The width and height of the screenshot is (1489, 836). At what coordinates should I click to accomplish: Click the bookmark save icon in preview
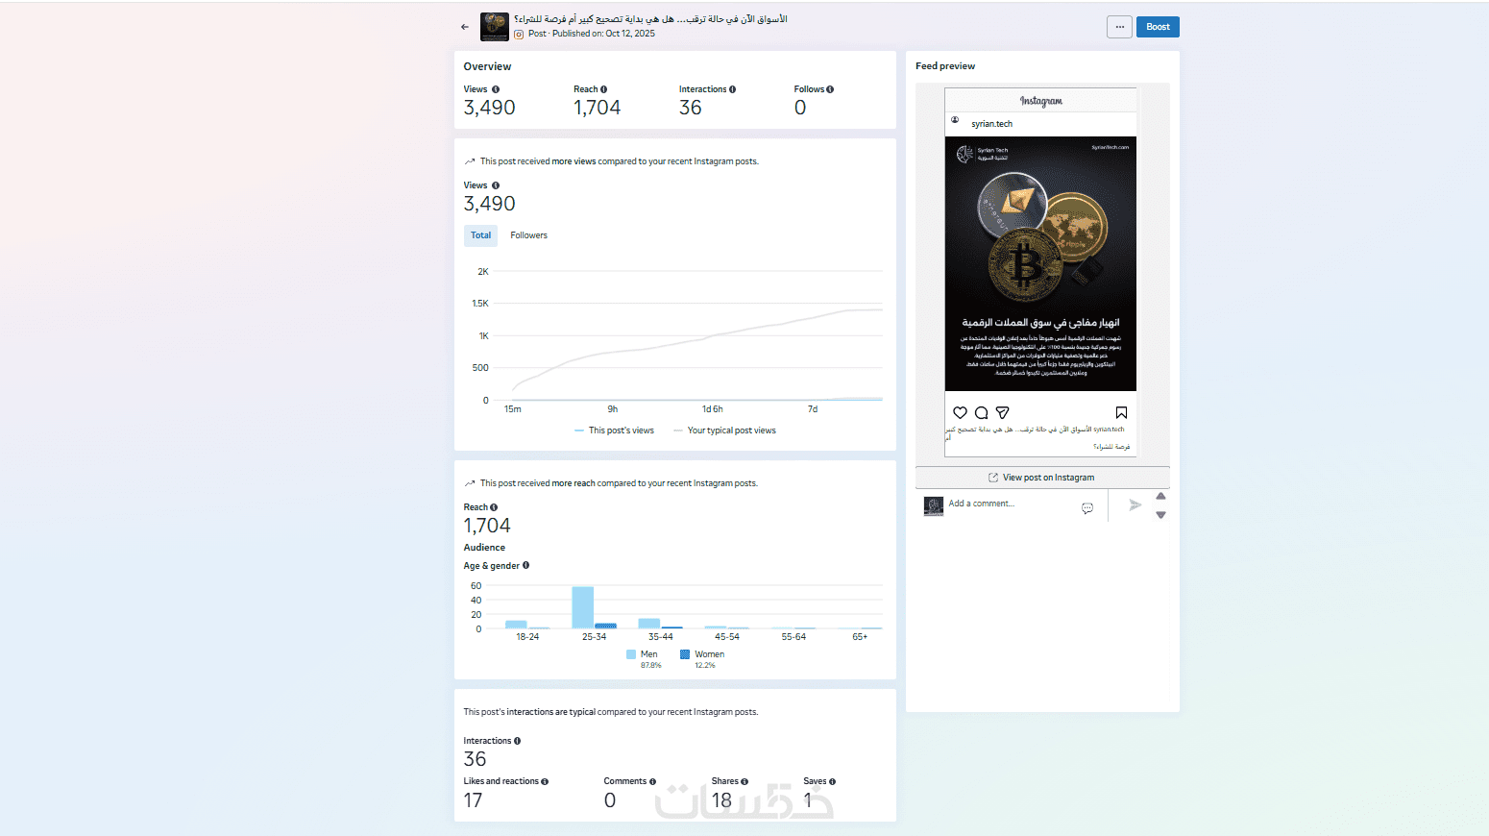click(1121, 413)
